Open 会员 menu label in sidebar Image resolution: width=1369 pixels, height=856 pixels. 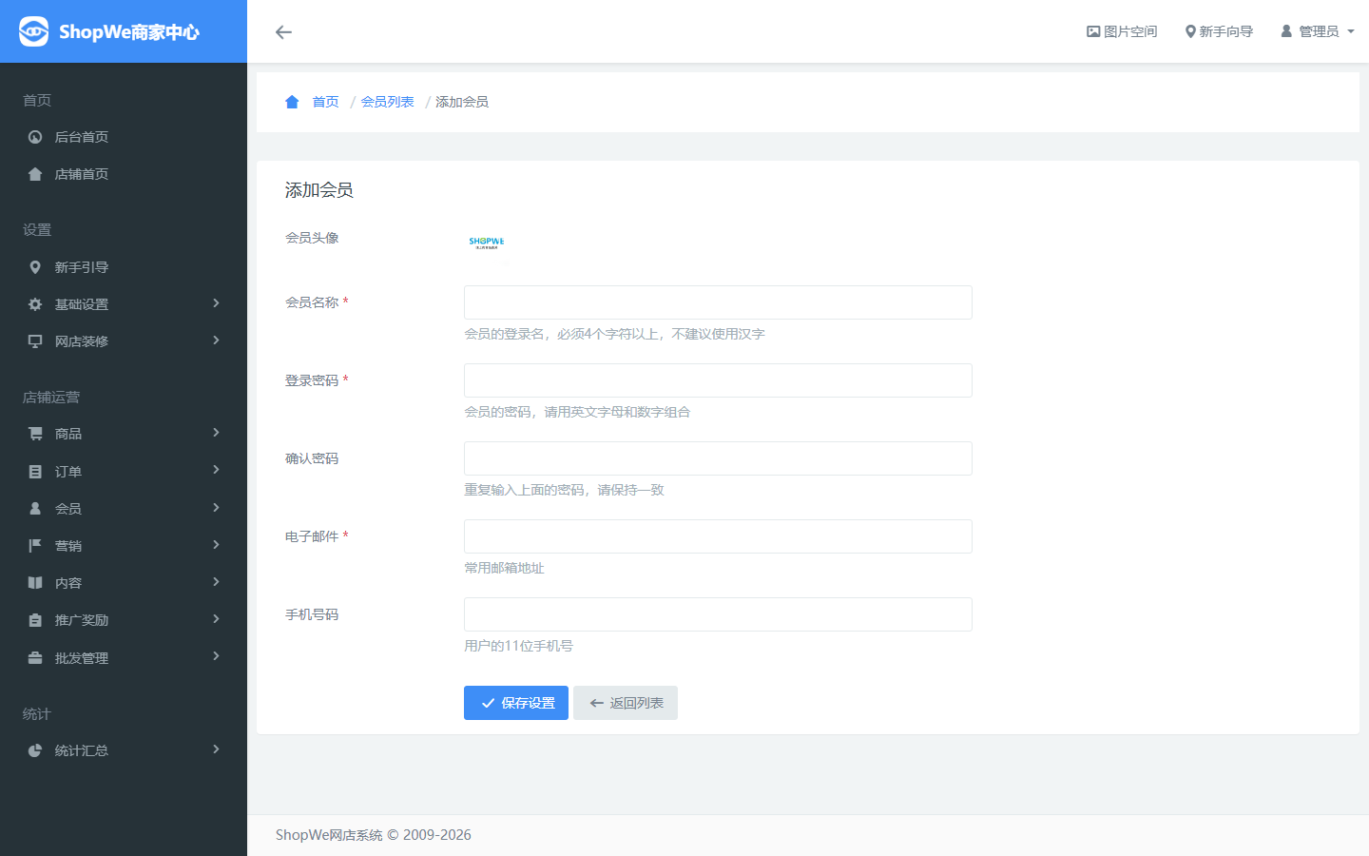[x=68, y=509]
